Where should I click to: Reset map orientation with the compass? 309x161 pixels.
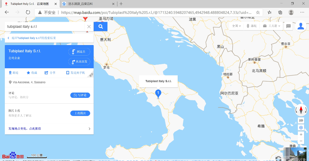[x=301, y=110]
